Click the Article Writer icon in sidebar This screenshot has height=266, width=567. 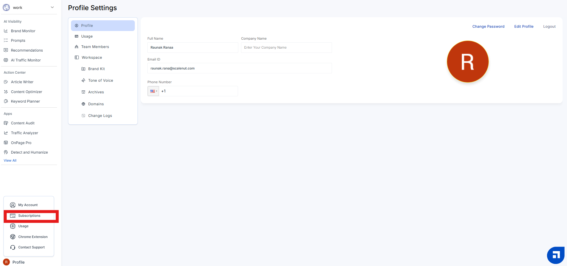(x=6, y=82)
